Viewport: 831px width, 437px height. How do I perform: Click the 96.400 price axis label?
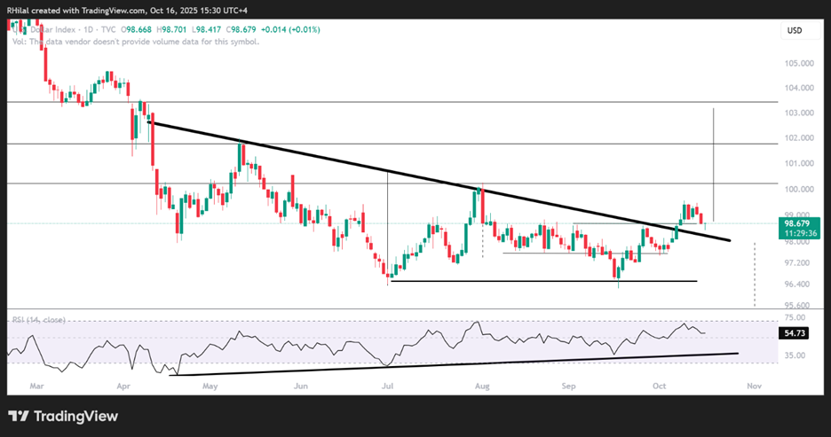tap(796, 285)
